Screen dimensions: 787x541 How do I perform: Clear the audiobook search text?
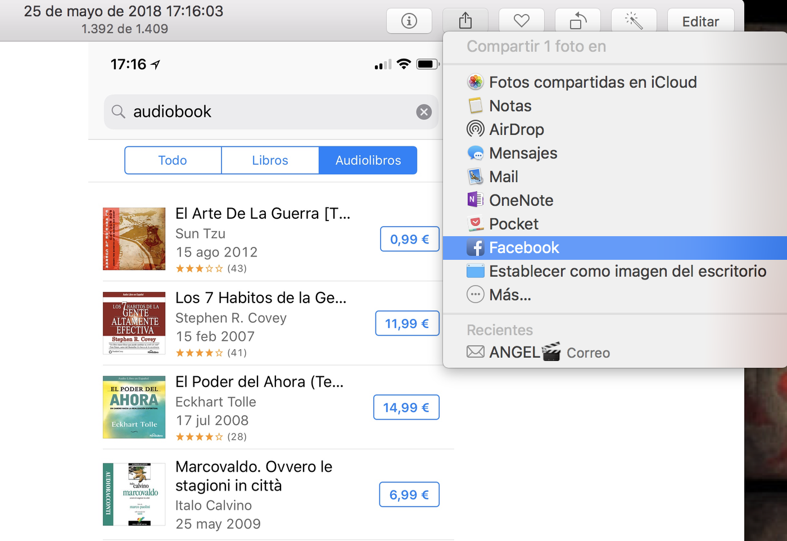[x=424, y=112]
